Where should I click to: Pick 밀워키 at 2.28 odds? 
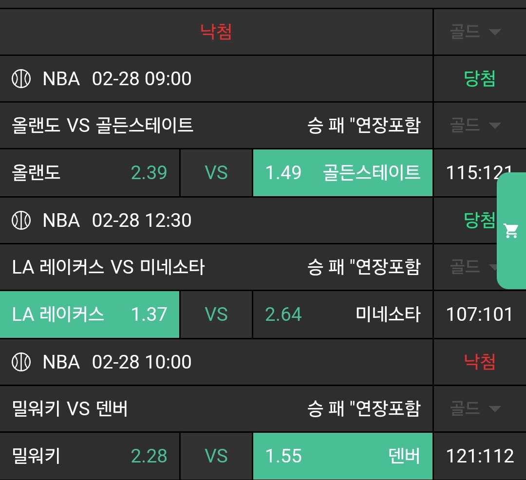(x=90, y=456)
